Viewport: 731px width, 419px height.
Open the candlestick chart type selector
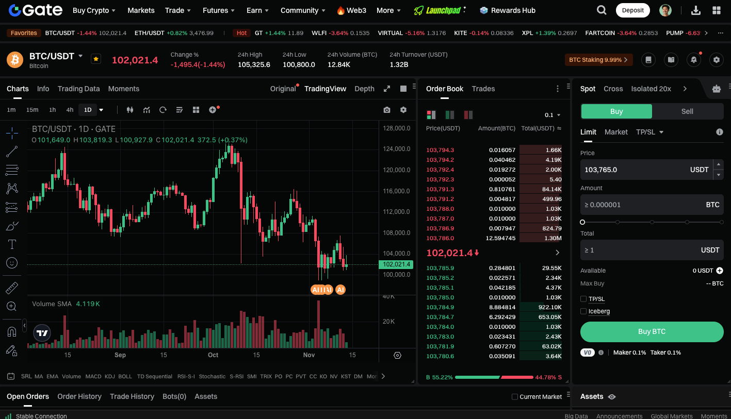[130, 110]
